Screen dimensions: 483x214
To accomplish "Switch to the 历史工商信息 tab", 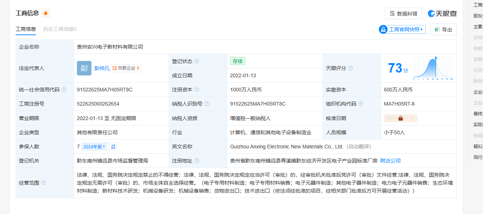I will (60, 29).
